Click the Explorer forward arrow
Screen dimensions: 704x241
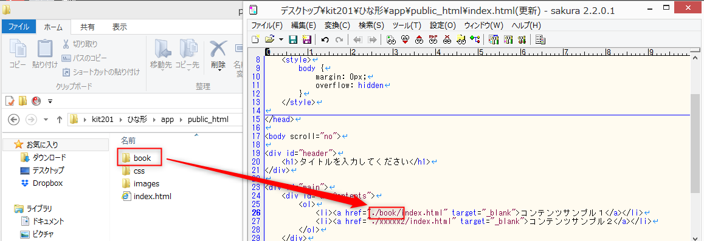coord(31,120)
